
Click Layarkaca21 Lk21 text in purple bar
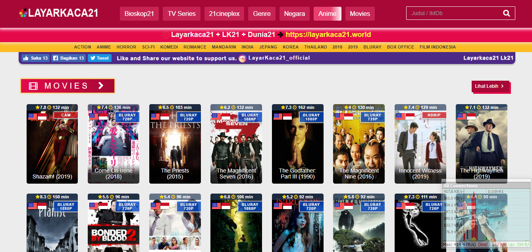(x=488, y=58)
